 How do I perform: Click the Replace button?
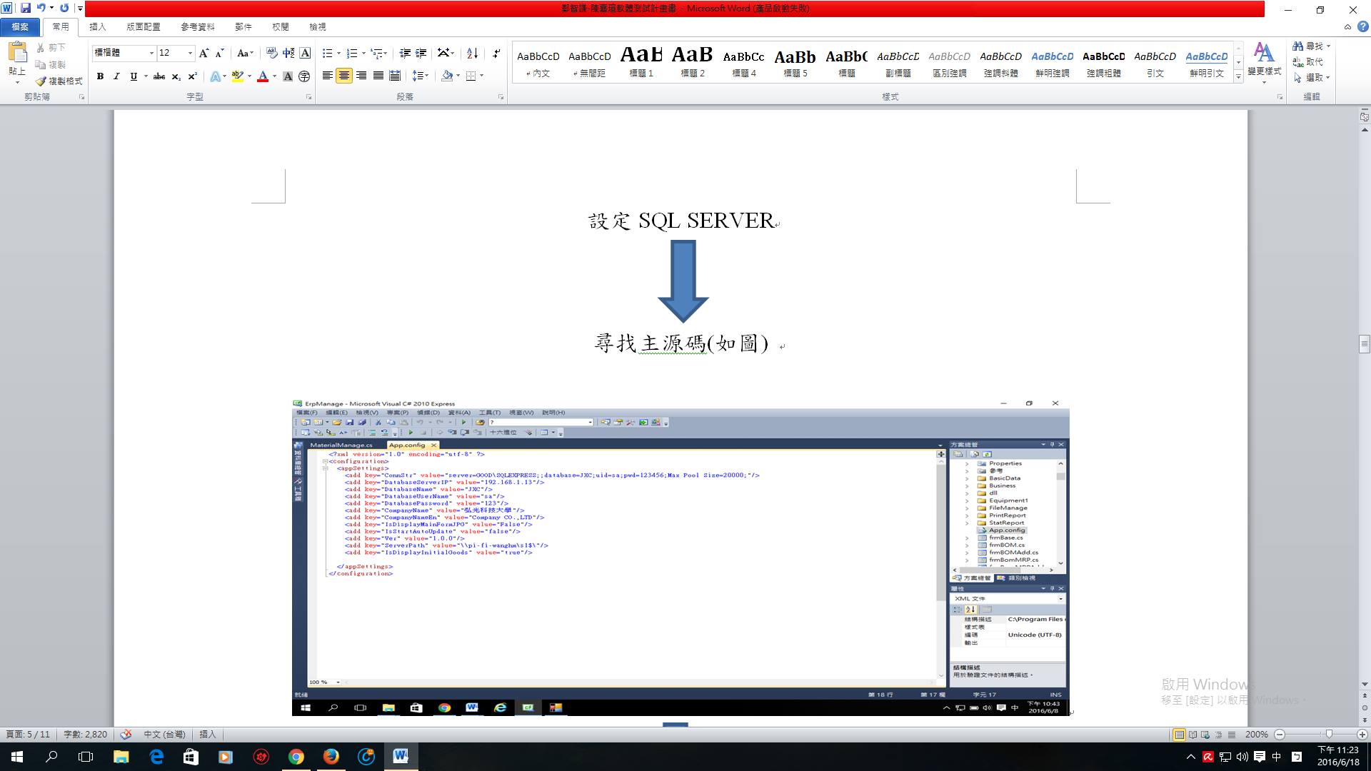tap(1308, 62)
